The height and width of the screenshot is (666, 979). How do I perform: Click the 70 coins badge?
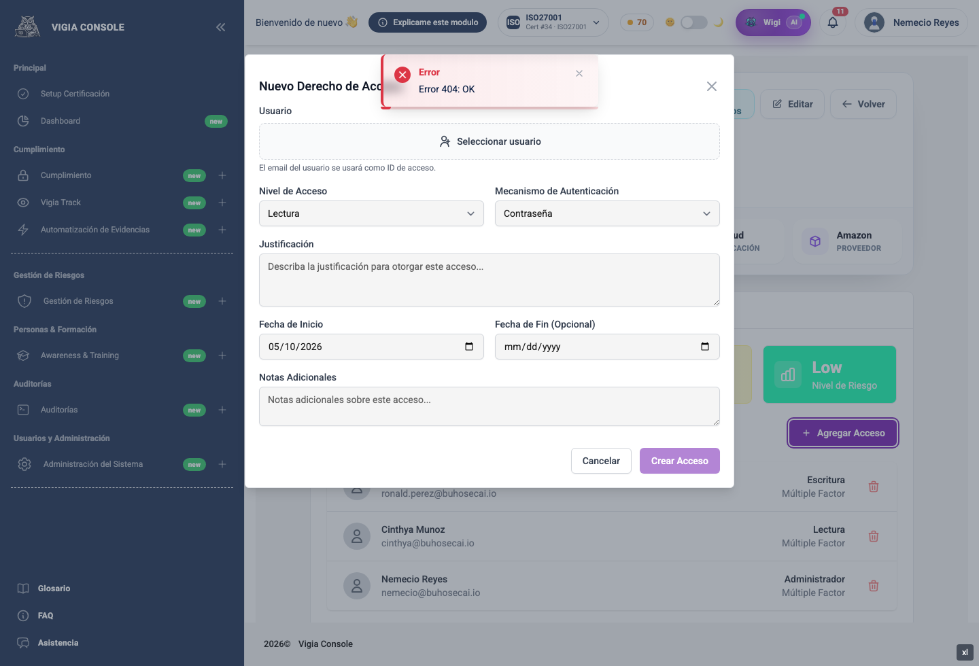click(637, 22)
